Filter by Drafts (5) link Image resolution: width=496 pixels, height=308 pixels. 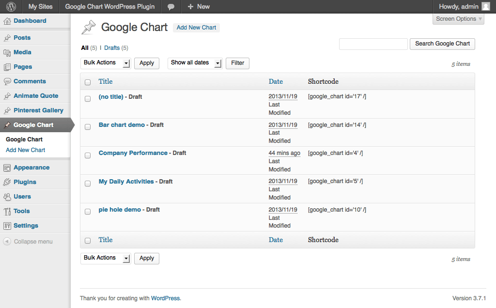click(x=116, y=48)
